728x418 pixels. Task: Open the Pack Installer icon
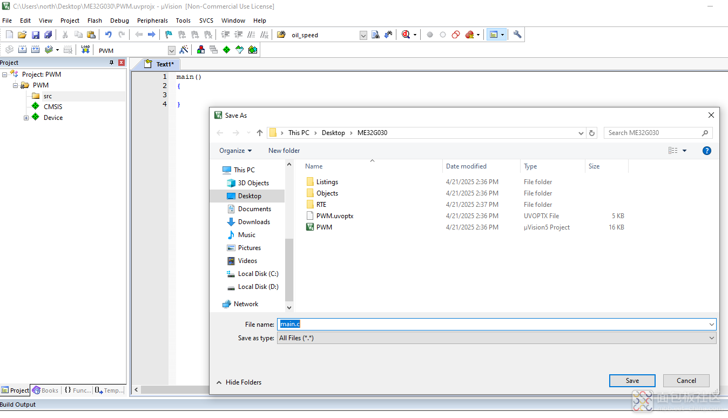253,50
